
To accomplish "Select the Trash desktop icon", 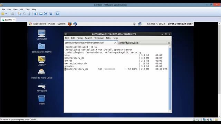I will [41, 100].
